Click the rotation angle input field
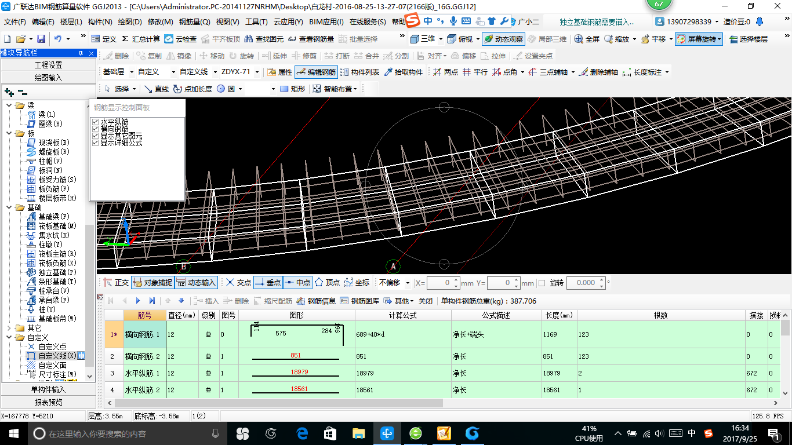The width and height of the screenshot is (792, 445). [x=586, y=283]
